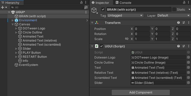The width and height of the screenshot is (191, 96).
Task: Expand the Slider object foldout
Action: point(16,49)
